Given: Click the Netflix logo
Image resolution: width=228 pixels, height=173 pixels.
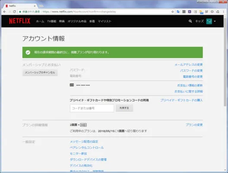Looking at the screenshot, I should (x=19, y=21).
